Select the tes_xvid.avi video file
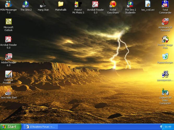This screenshot has width=174, height=130. [x=148, y=4]
